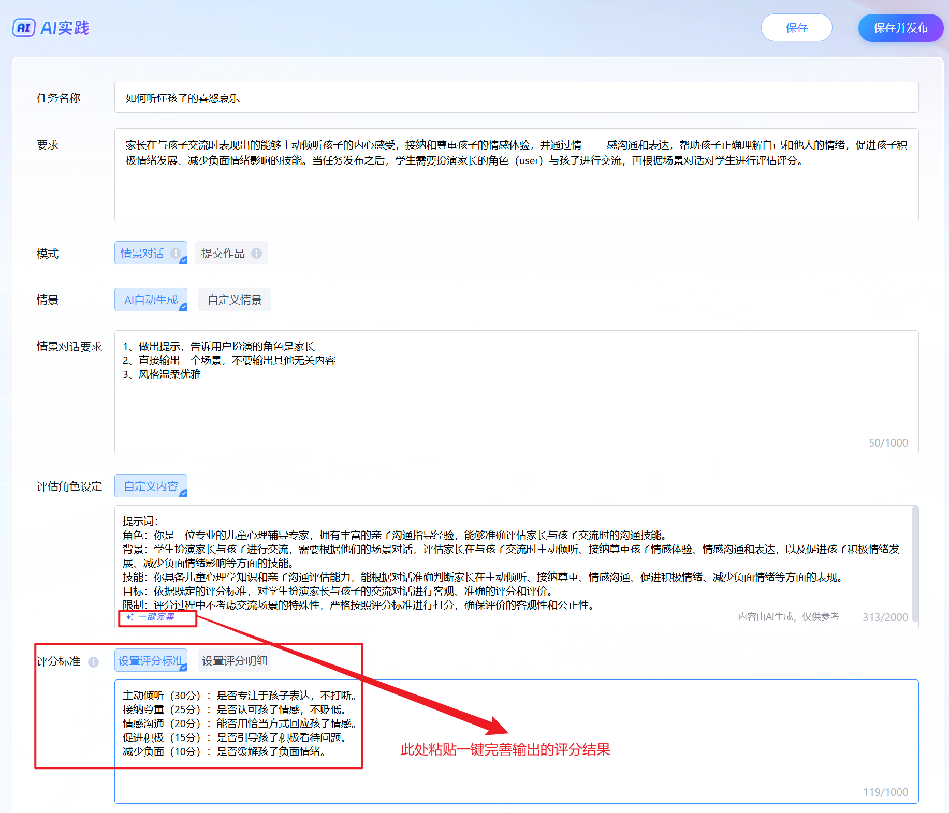This screenshot has width=949, height=813.
Task: Click the 一键完善 link
Action: coord(156,617)
